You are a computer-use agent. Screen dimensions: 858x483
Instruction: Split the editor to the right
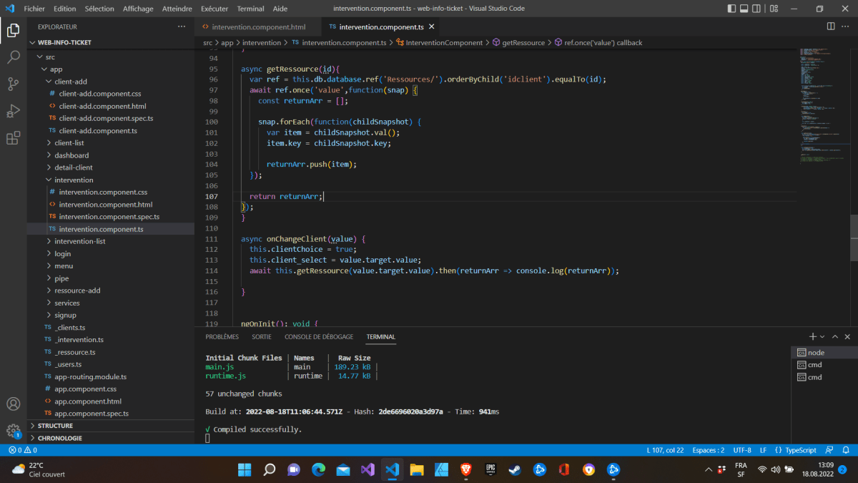[831, 26]
